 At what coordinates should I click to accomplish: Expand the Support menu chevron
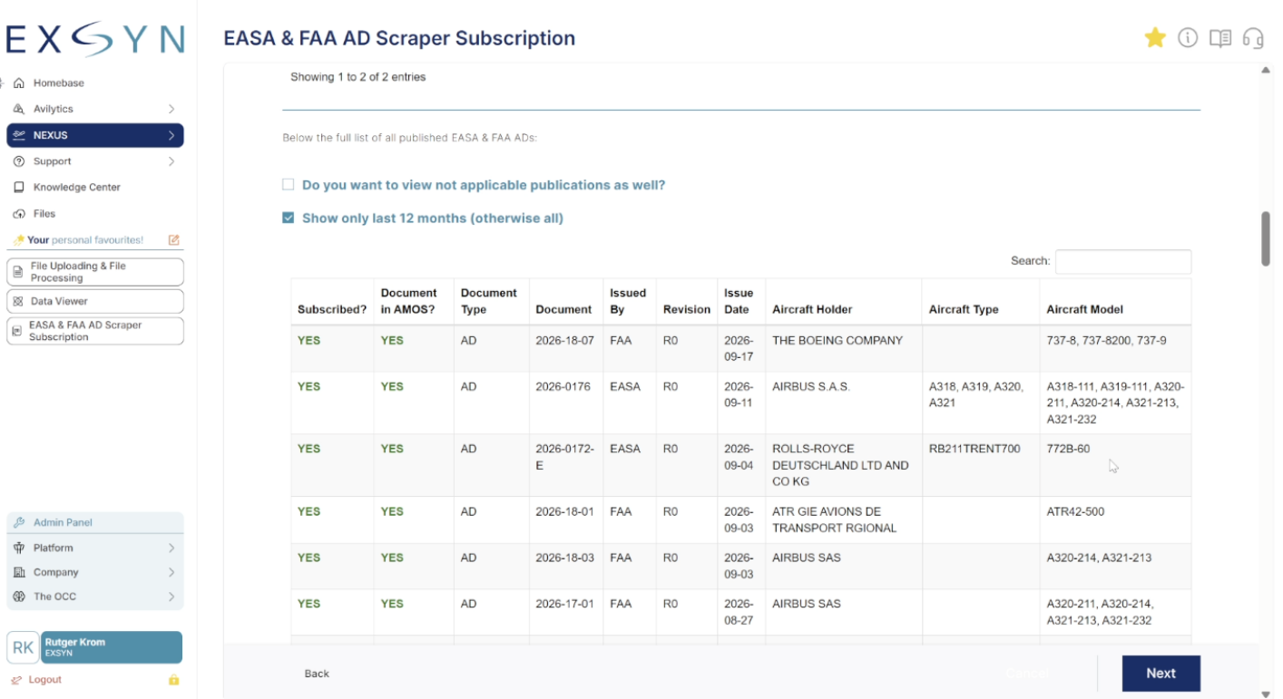[x=171, y=161]
